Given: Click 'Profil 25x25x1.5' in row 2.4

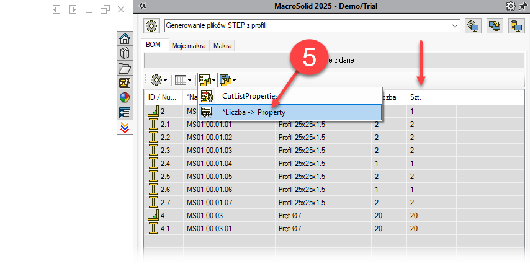Looking at the screenshot, I should [x=302, y=164].
